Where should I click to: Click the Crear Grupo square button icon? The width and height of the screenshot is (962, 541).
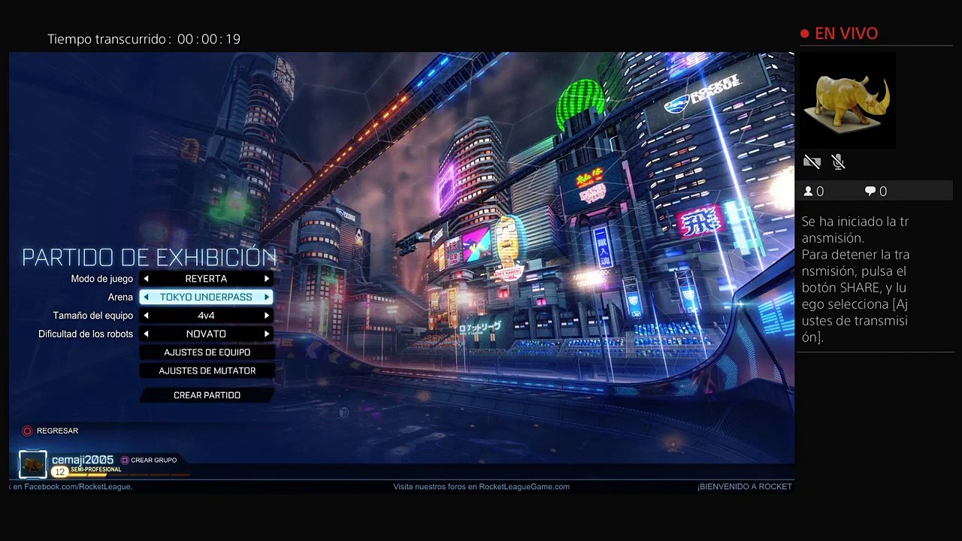[x=125, y=460]
